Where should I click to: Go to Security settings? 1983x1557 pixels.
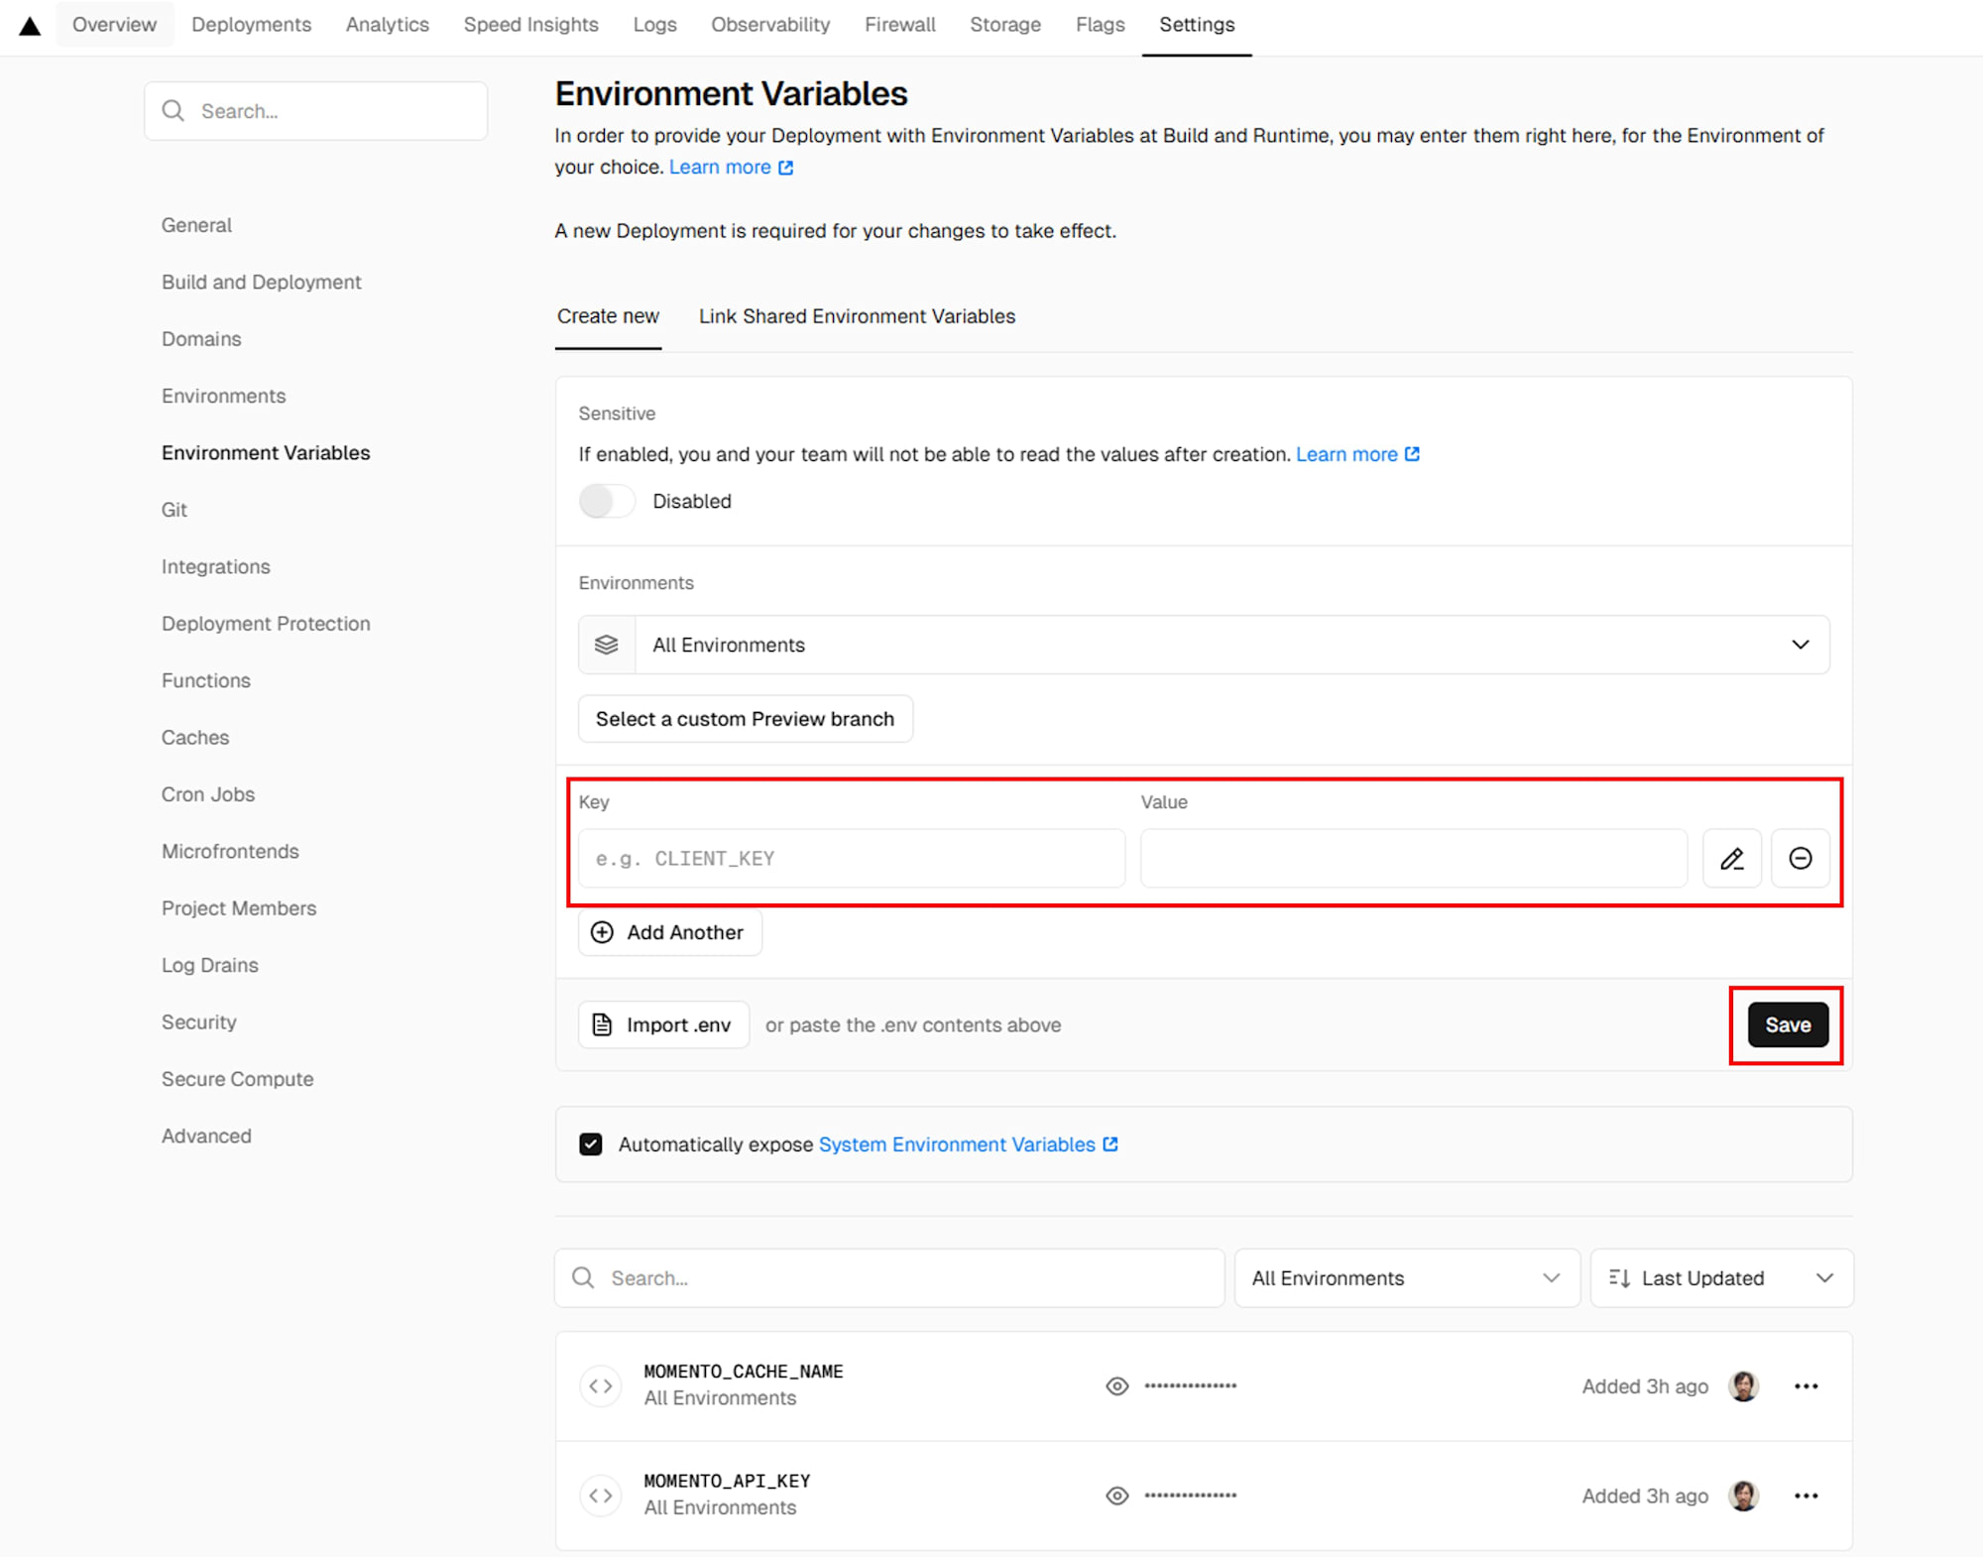pos(199,1022)
